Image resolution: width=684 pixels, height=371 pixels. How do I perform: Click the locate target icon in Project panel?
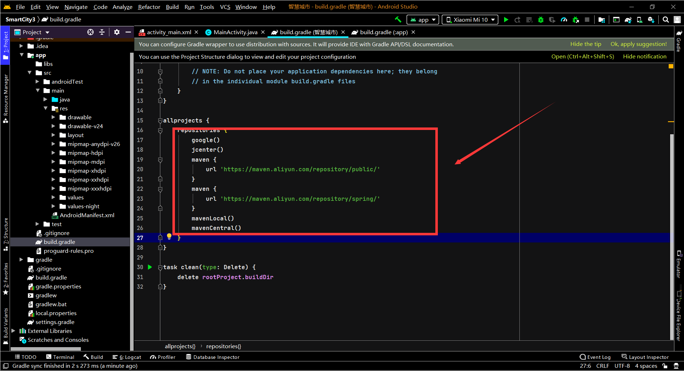[90, 32]
